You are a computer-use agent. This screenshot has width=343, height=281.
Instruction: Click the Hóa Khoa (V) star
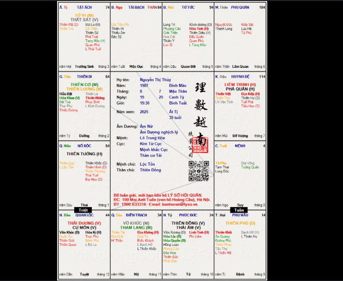70,98
